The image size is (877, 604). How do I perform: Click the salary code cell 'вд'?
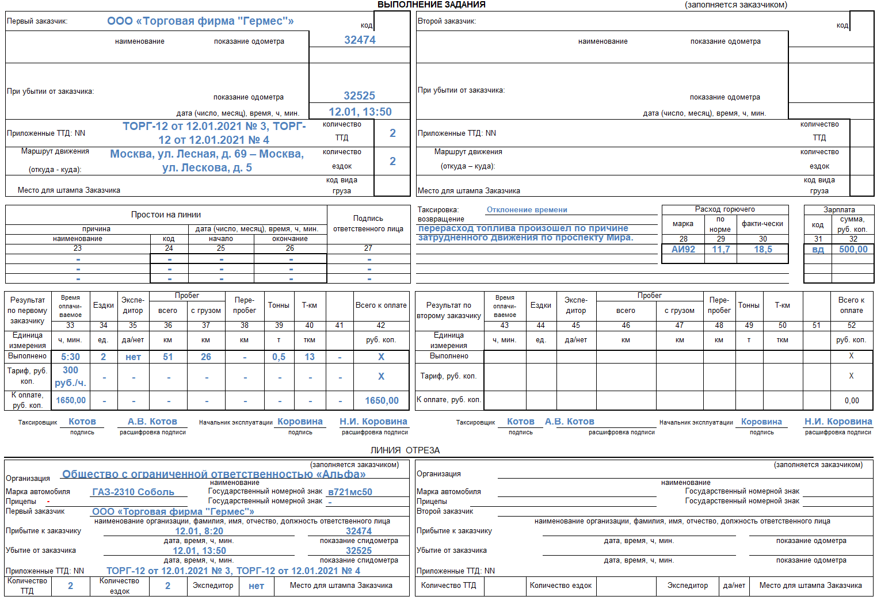click(x=818, y=250)
